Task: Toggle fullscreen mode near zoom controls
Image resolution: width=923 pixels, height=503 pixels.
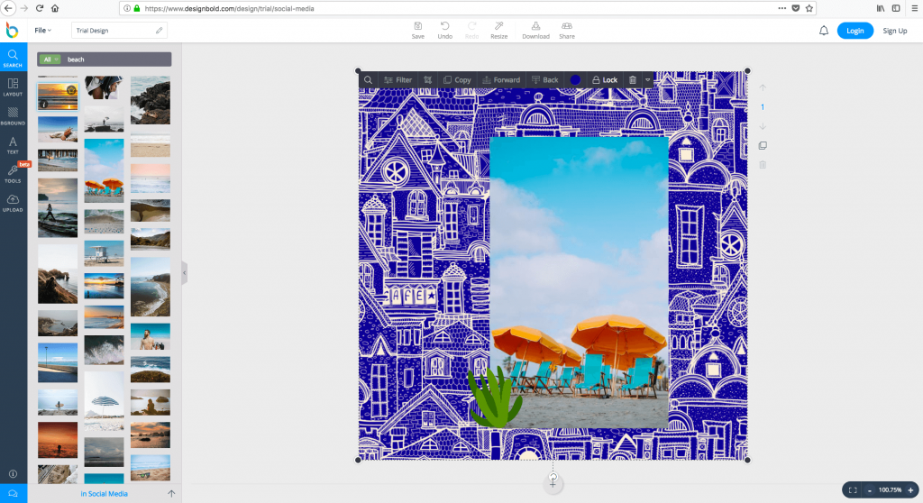Action: 853,489
